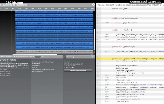Click the down arrow of the operations scrollbar
This screenshot has height=104, width=164.
pyautogui.click(x=94, y=53)
